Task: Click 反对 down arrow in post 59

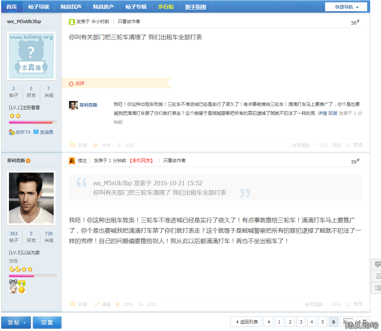Action: click(141, 304)
